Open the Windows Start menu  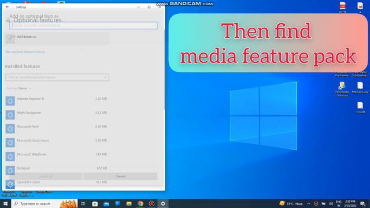[x=5, y=203]
